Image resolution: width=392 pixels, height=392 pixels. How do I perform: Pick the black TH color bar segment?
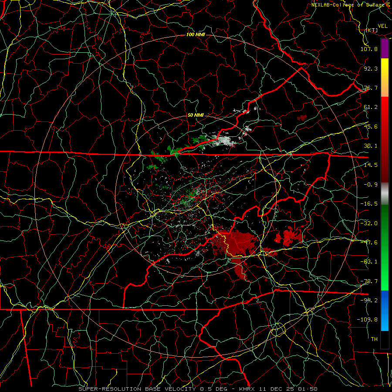click(385, 339)
